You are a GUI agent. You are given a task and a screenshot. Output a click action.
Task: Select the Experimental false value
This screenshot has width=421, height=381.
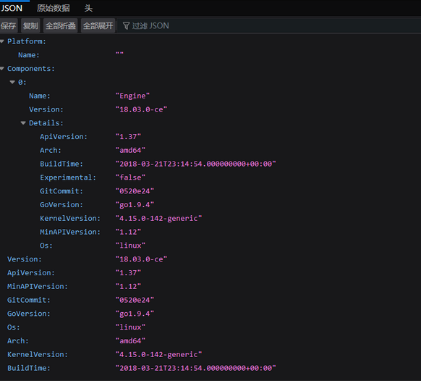(x=130, y=177)
